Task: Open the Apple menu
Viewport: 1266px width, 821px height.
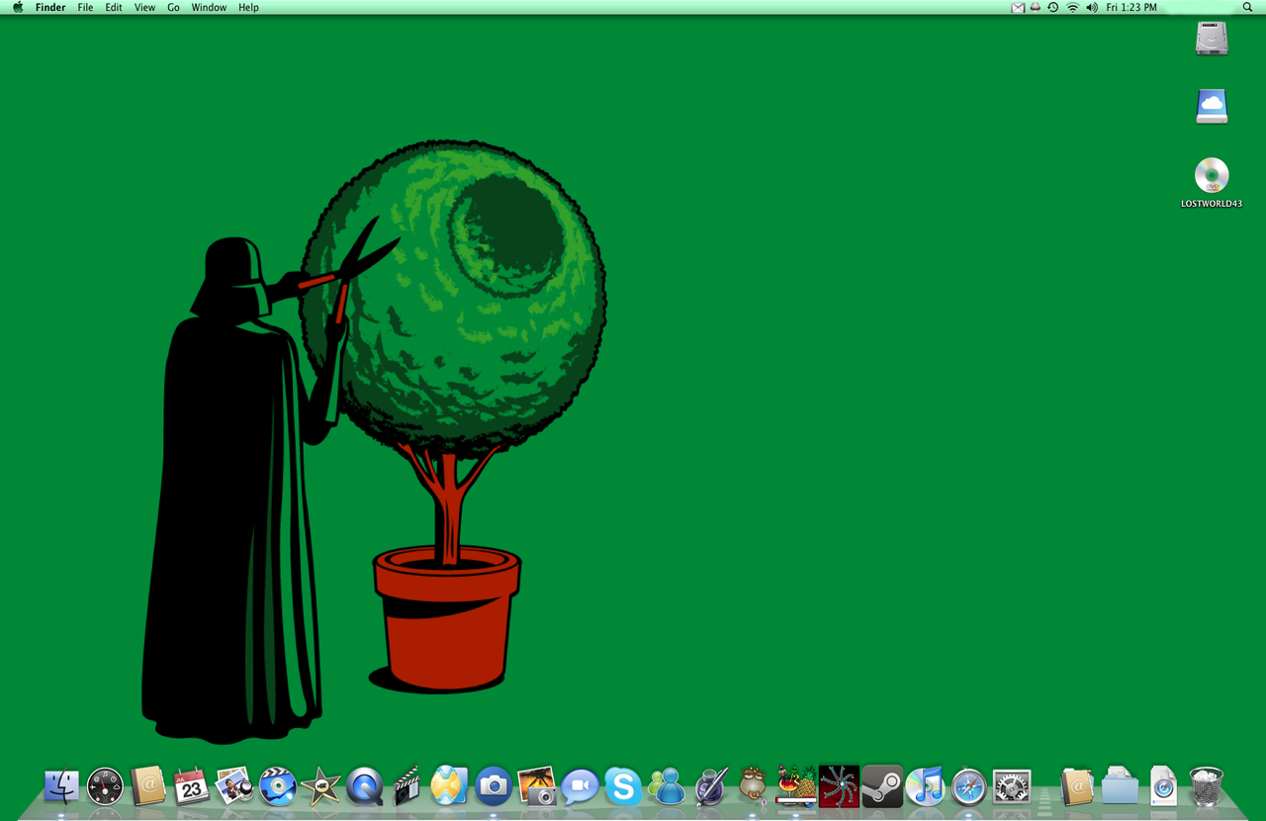Action: (18, 7)
